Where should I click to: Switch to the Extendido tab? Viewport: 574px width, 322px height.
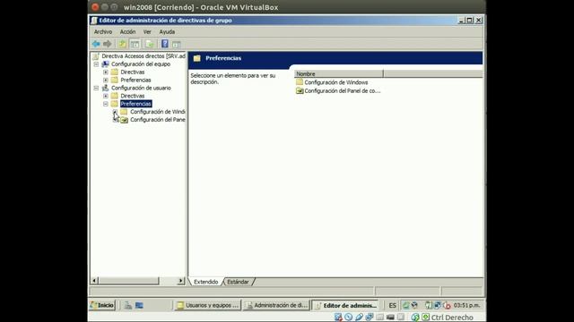(205, 282)
